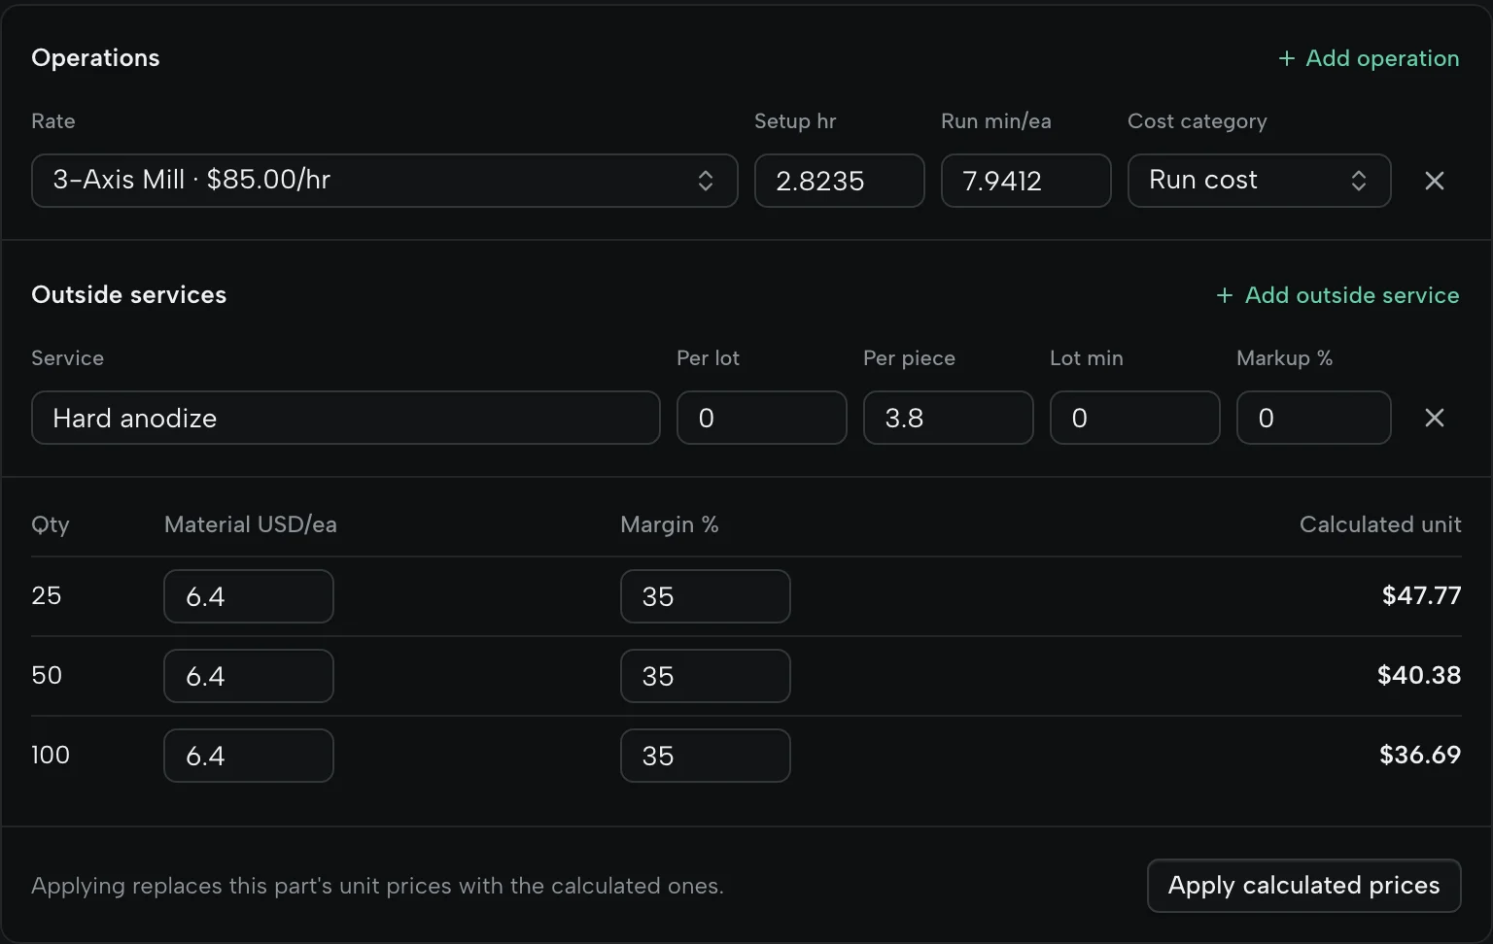Click the Setup hr column label
The height and width of the screenshot is (944, 1493).
[x=795, y=121]
